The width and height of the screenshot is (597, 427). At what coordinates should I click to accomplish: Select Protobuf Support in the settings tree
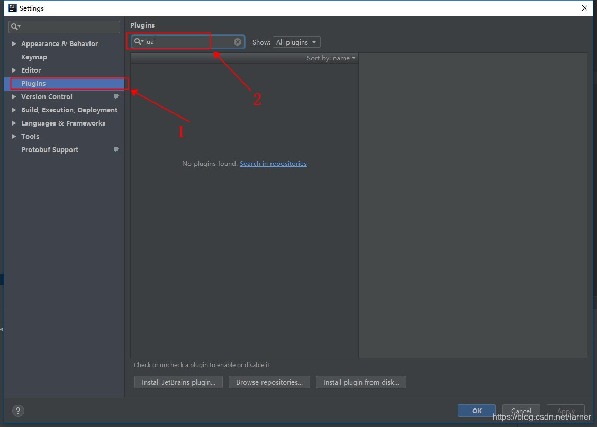(50, 150)
